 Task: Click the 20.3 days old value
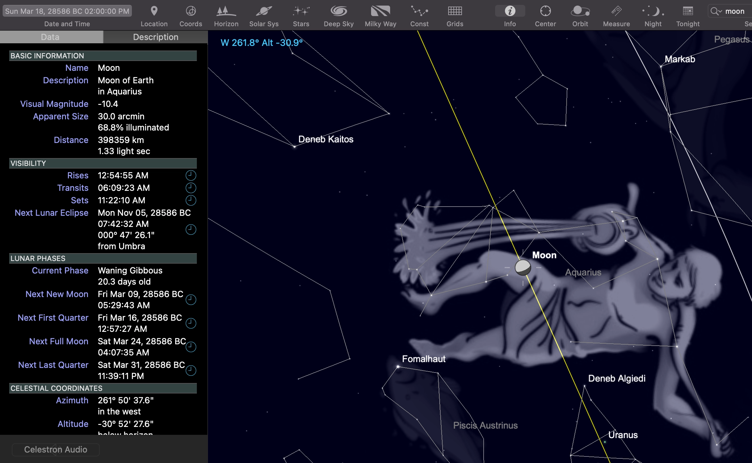click(x=124, y=282)
